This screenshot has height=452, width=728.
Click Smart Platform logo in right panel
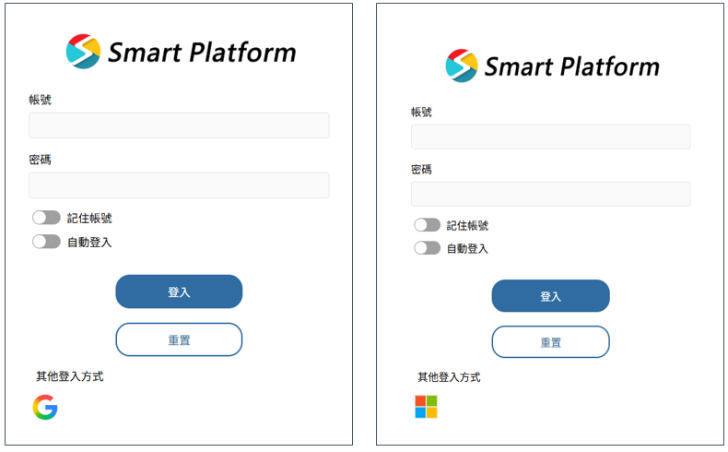click(x=552, y=65)
